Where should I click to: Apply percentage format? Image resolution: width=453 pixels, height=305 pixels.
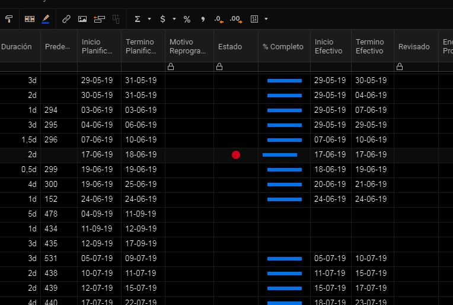(187, 20)
